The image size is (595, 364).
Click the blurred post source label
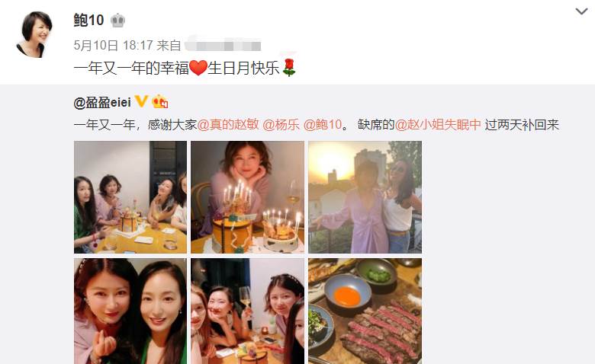click(223, 46)
